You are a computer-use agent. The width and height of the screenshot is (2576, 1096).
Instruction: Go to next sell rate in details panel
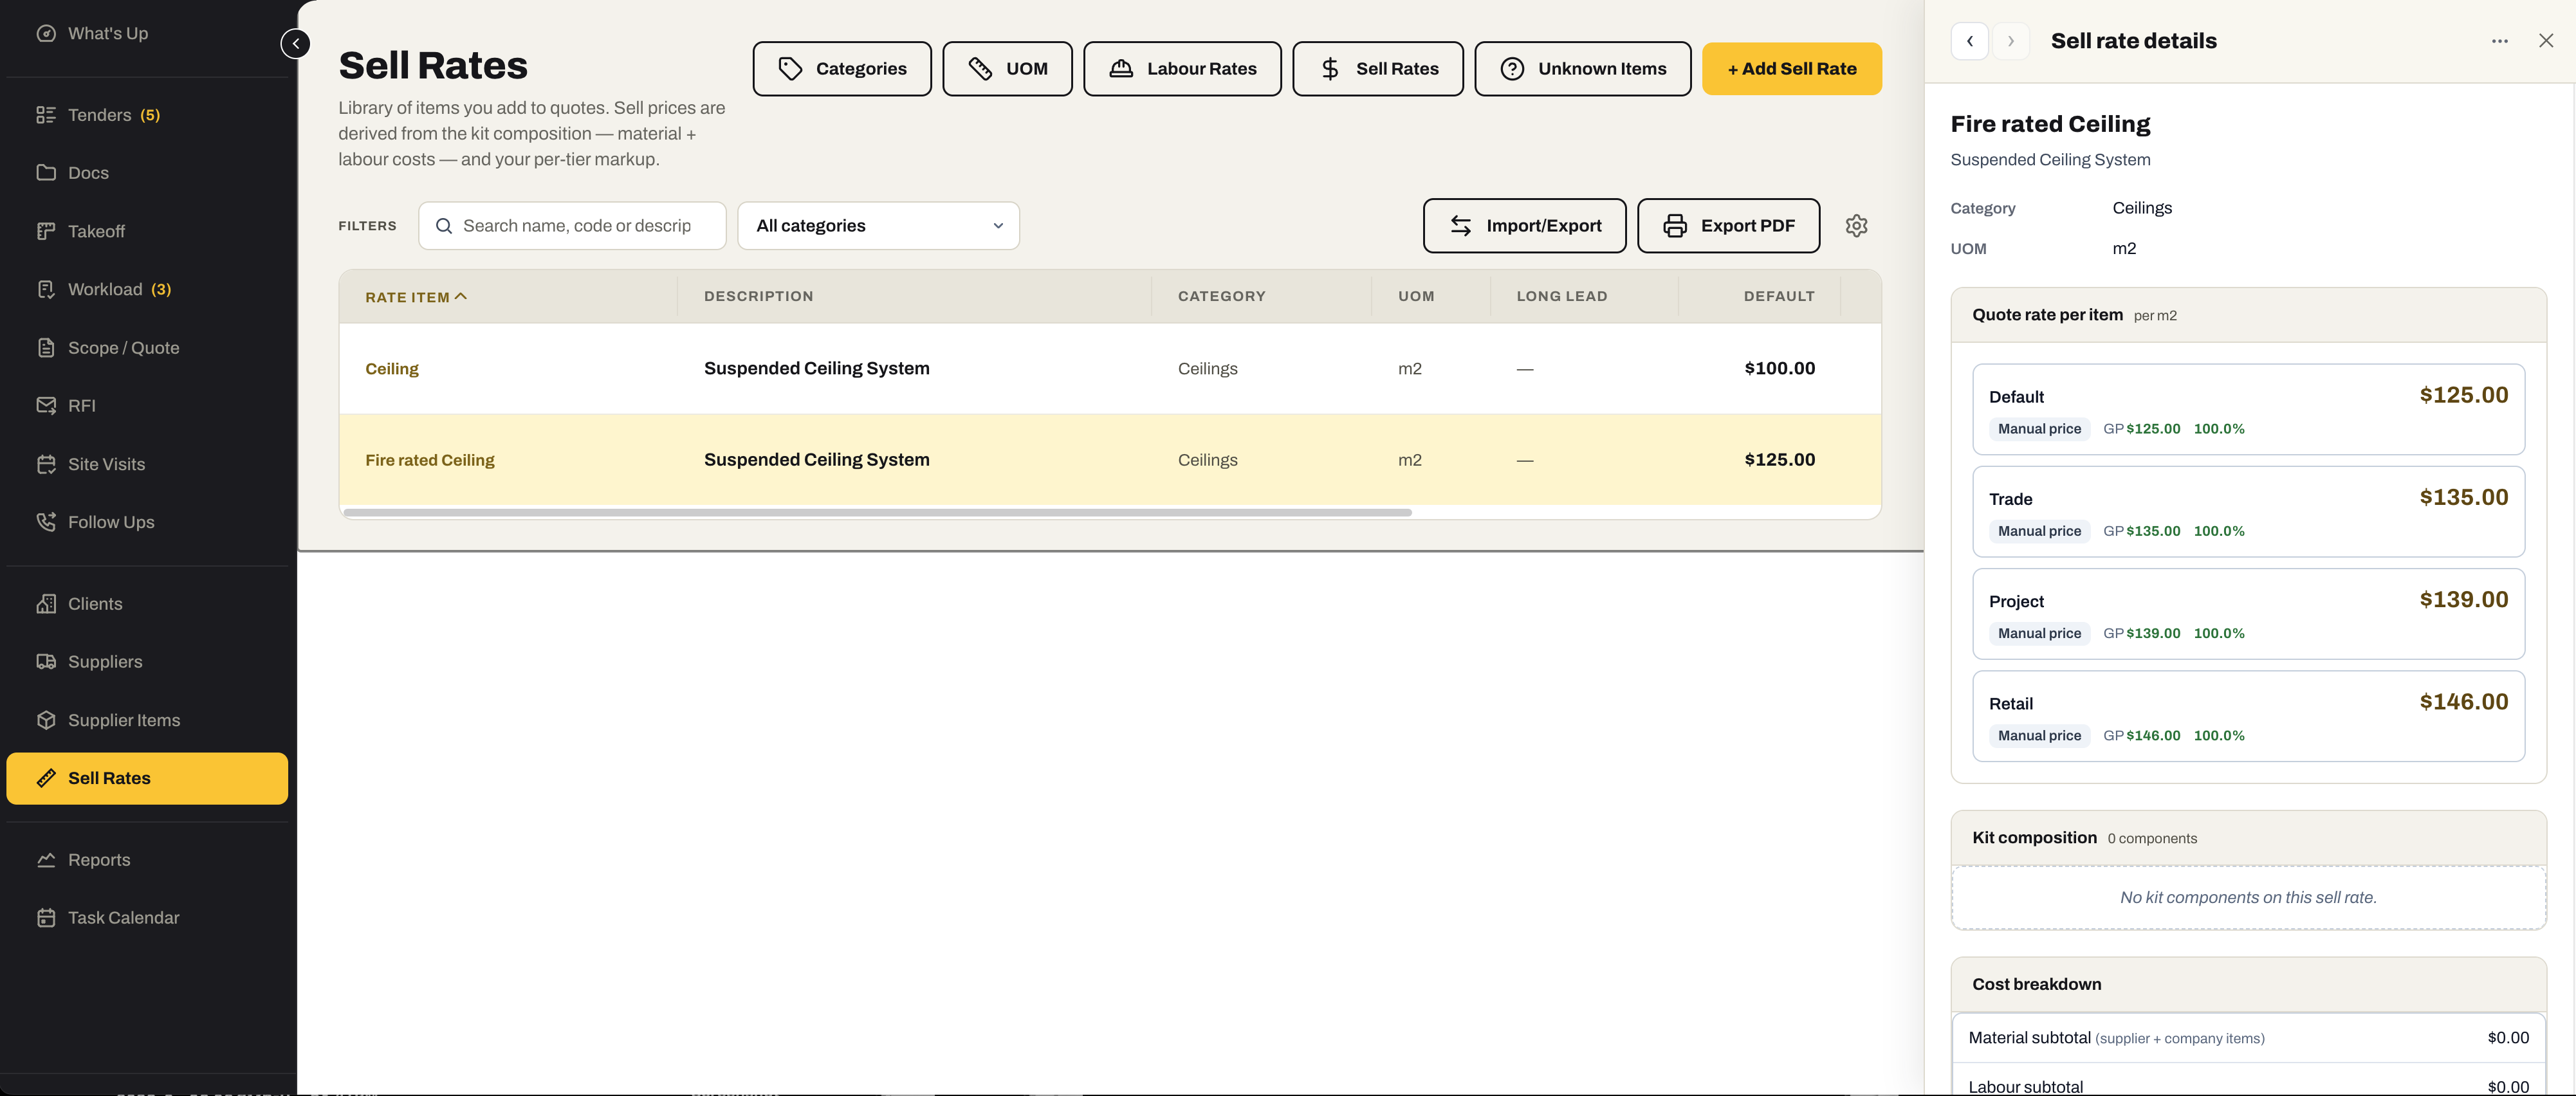(x=2010, y=41)
